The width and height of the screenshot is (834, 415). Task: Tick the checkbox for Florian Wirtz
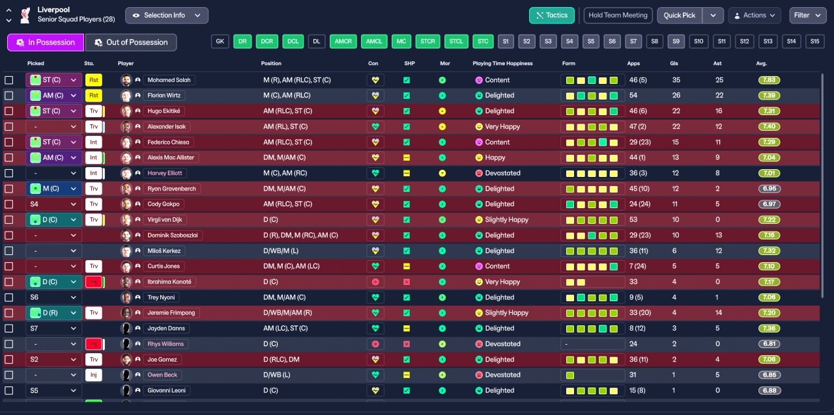point(9,96)
